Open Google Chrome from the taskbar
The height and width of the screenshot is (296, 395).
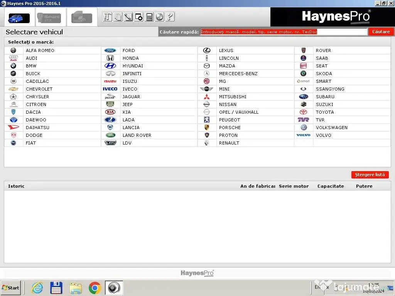(x=95, y=288)
